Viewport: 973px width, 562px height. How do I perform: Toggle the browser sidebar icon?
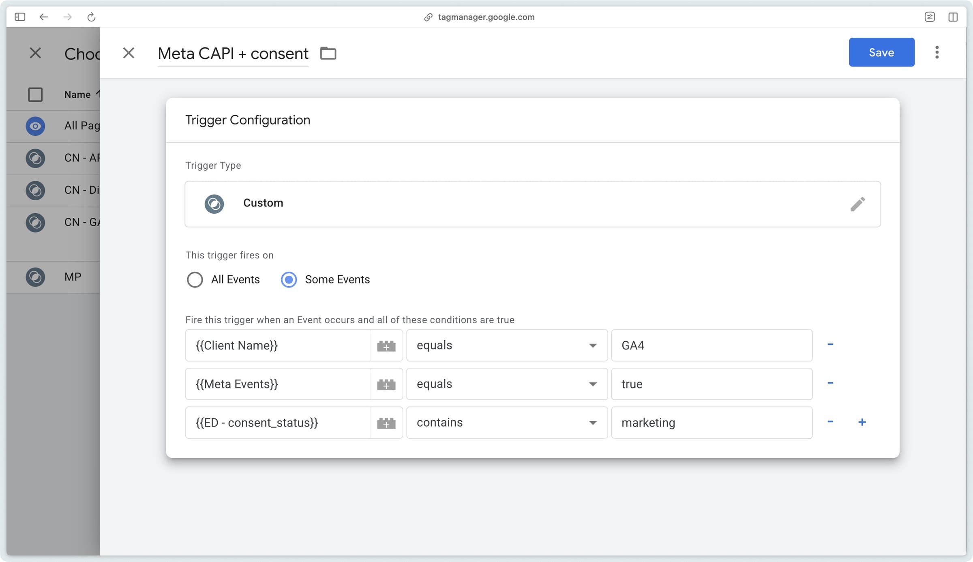click(x=20, y=17)
